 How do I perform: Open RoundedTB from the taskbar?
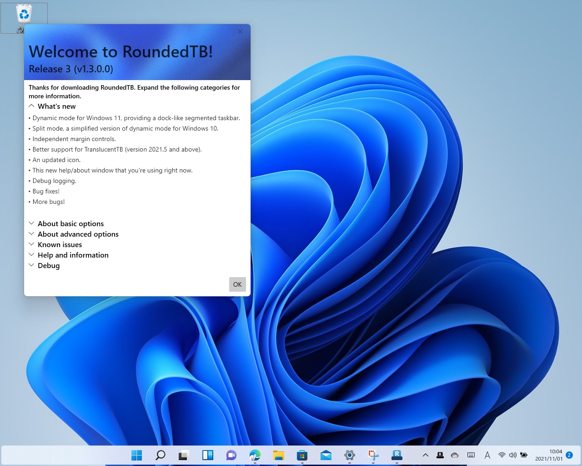point(396,455)
